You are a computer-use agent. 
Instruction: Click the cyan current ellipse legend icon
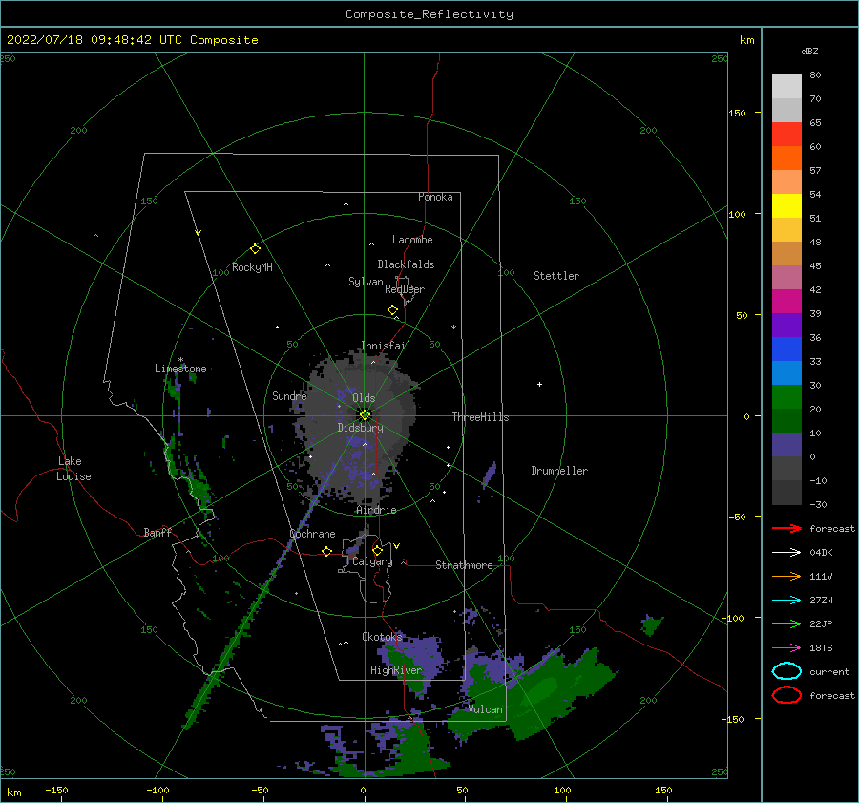[x=786, y=671]
